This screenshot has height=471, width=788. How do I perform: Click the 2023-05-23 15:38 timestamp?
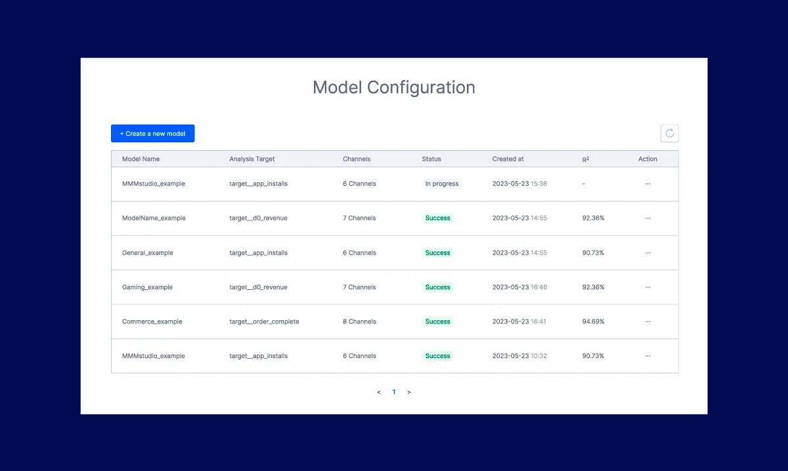coord(519,184)
